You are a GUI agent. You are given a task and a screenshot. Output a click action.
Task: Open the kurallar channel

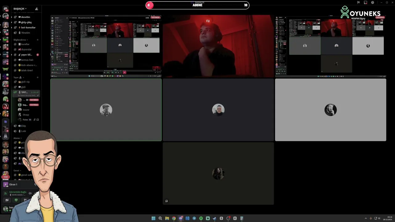click(26, 44)
